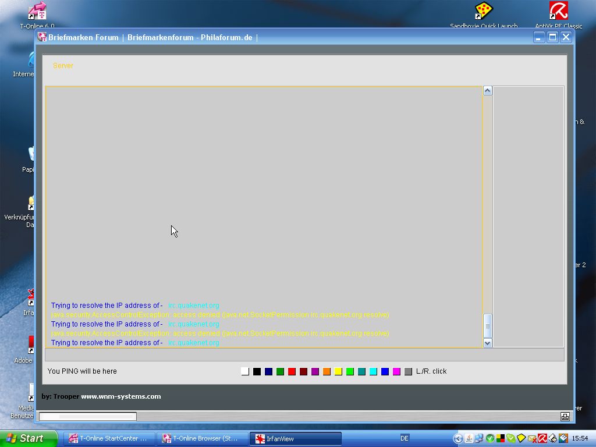Select the magenta color swatch

(x=396, y=371)
